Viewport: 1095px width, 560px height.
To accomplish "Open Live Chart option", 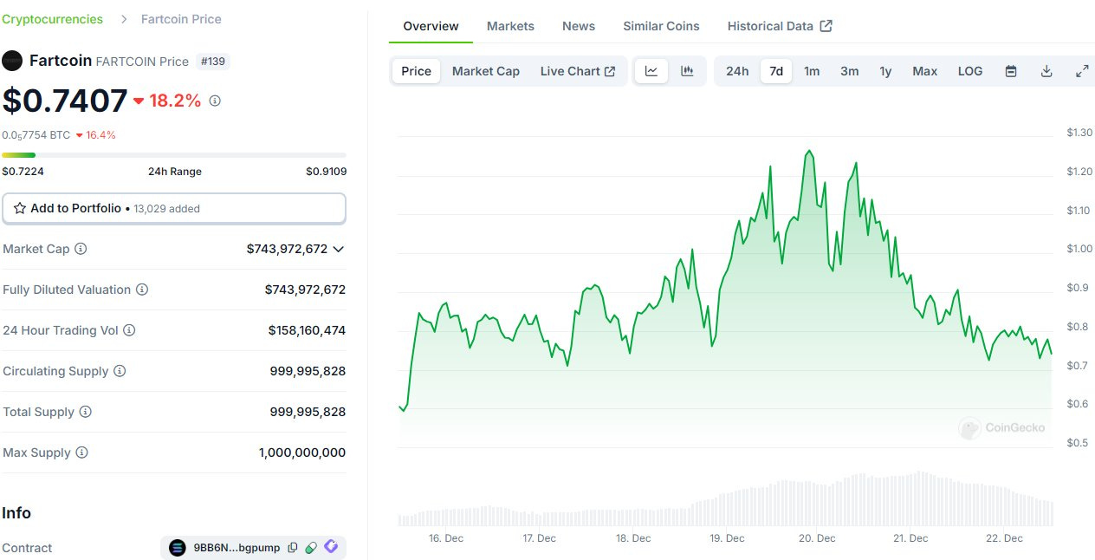I will coord(578,71).
